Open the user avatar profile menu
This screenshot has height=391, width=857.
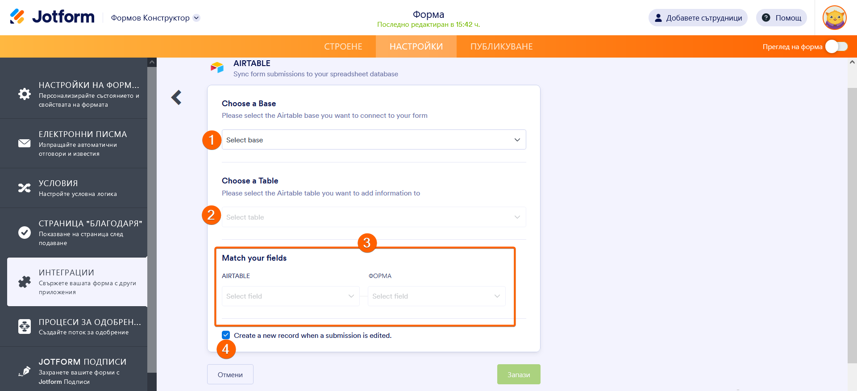[834, 18]
